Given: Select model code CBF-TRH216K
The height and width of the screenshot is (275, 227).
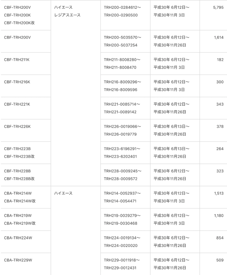Looking at the screenshot, I should tap(17, 82).
